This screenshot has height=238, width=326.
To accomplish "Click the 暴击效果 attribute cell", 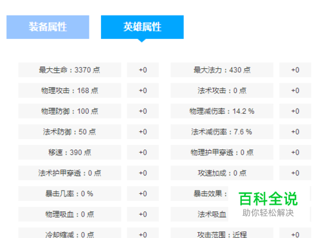I will pos(200,193).
